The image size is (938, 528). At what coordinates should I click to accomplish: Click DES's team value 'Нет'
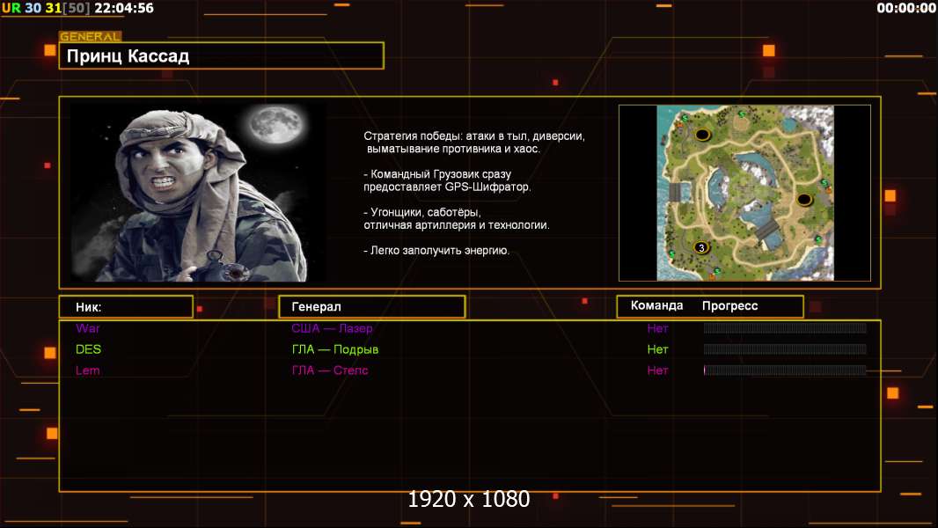coord(657,349)
